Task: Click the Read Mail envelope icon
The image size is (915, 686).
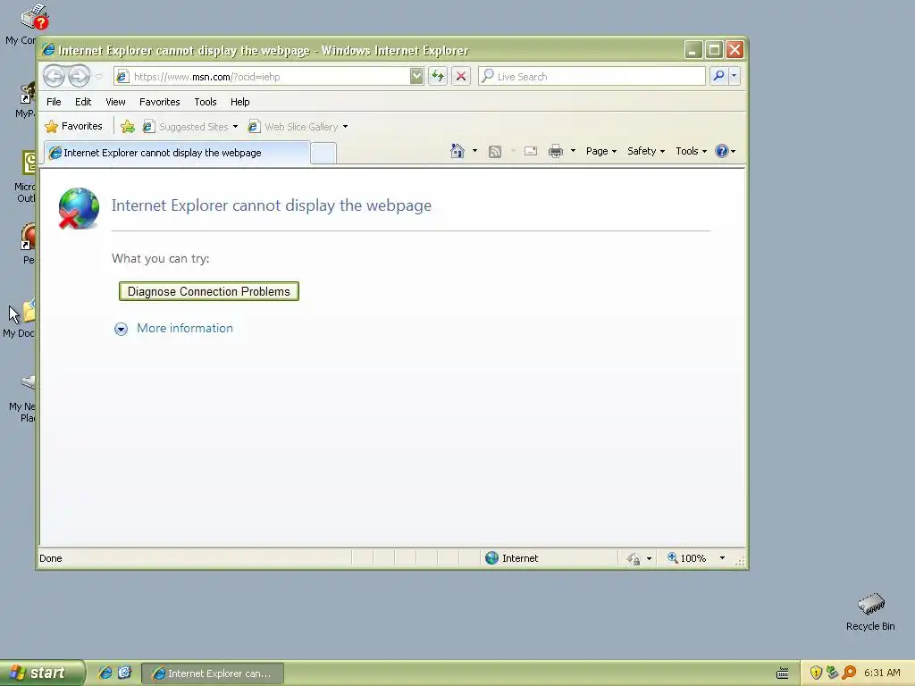Action: click(x=531, y=151)
